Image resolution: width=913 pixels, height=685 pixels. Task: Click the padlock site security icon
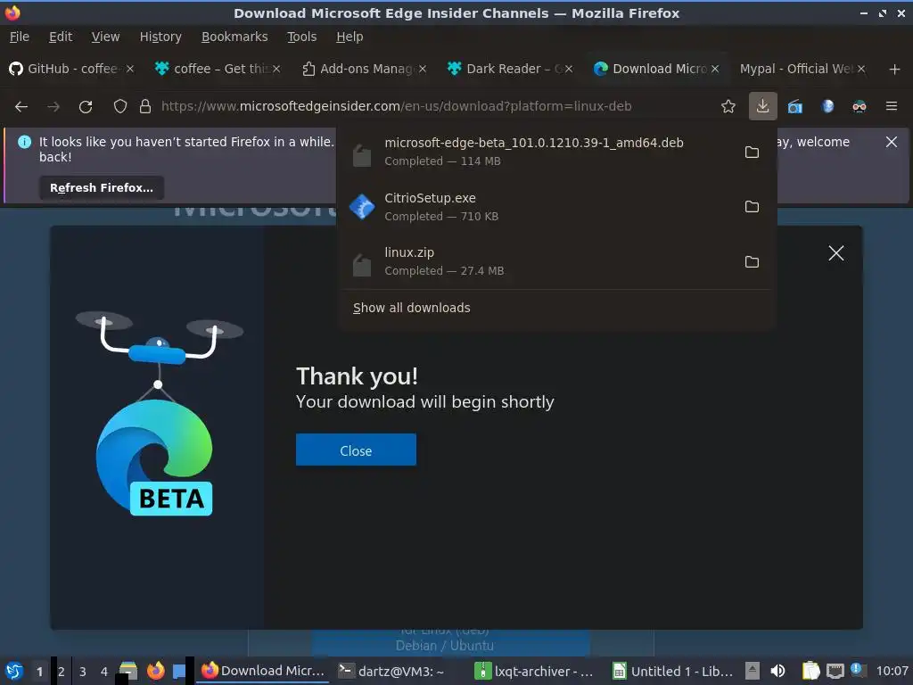pos(145,106)
